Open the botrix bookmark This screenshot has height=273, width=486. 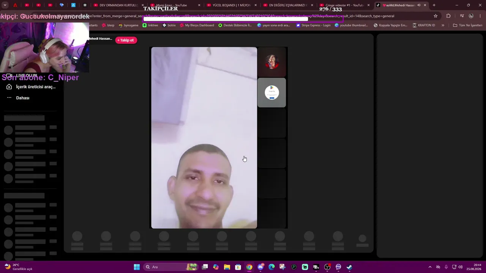tap(169, 25)
